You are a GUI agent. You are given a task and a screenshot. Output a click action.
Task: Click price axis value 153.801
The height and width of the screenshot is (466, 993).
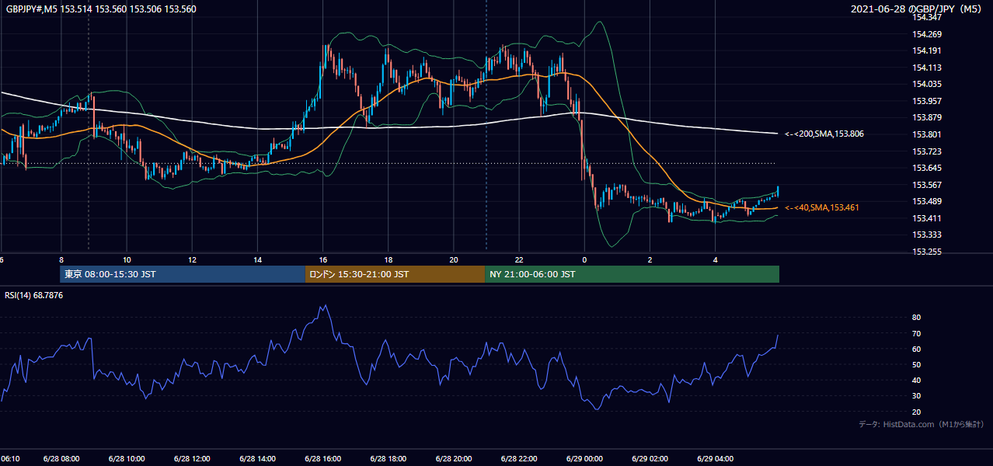tap(926, 134)
